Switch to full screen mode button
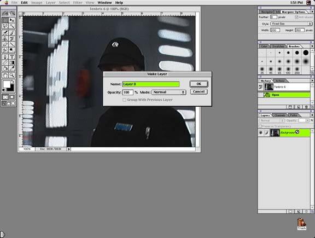Image resolution: width=315 pixels, height=238 pixels. click(13, 103)
